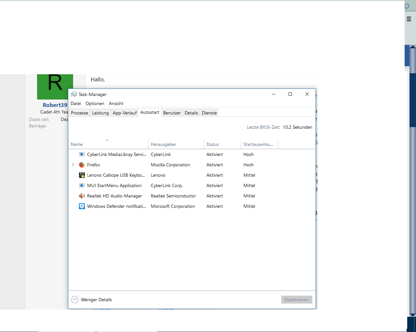The width and height of the screenshot is (416, 332).
Task: Click the Deaktivieren button
Action: [297, 300]
